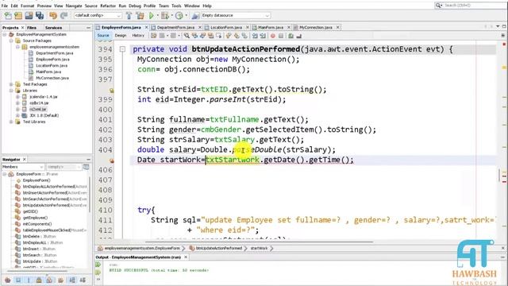Click the editor vertical scrollbar thumb

[499, 176]
